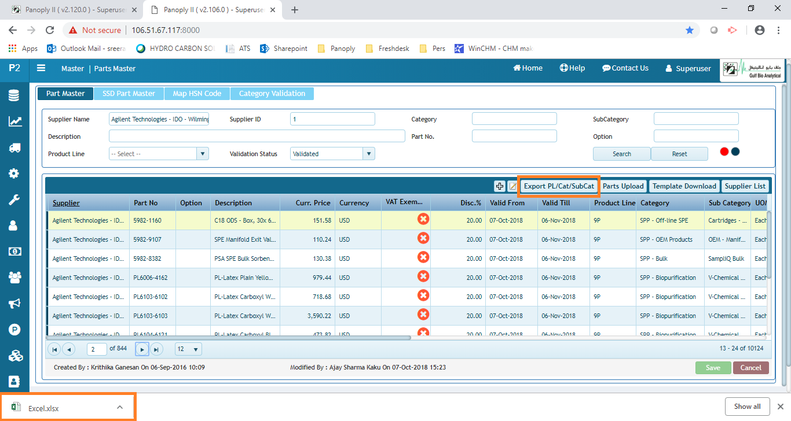
Task: Click VAT exempt X icon for 5982-9107
Action: click(423, 238)
